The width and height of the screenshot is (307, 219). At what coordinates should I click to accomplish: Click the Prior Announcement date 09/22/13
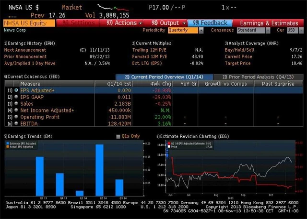(100, 56)
